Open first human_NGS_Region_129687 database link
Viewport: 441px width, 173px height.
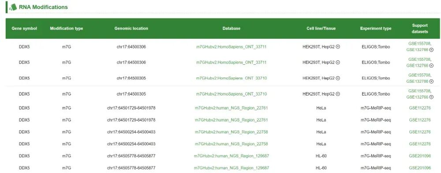click(x=231, y=156)
